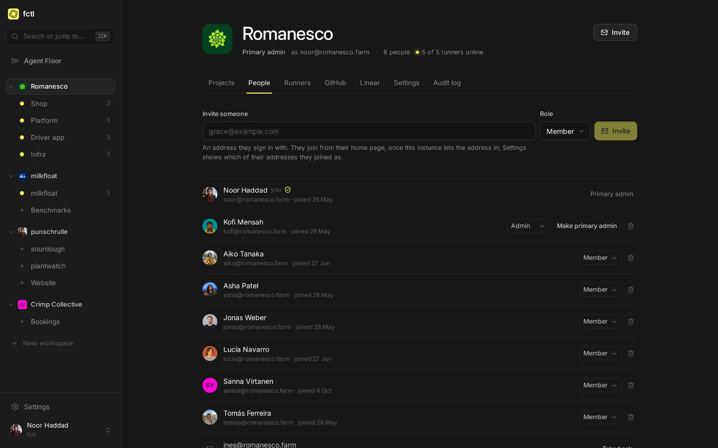Screen dimensions: 718x448
Task: Collapse the milkfloat workspace group
Action: point(11,176)
